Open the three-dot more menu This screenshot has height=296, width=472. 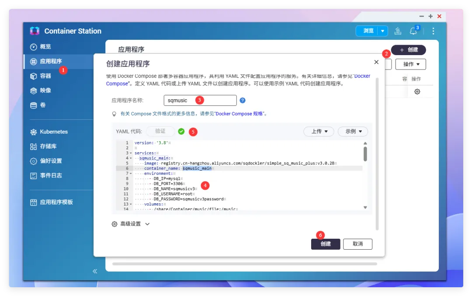pyautogui.click(x=433, y=31)
